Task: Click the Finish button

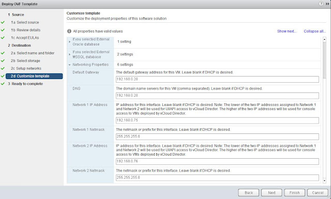Action: pyautogui.click(x=294, y=193)
